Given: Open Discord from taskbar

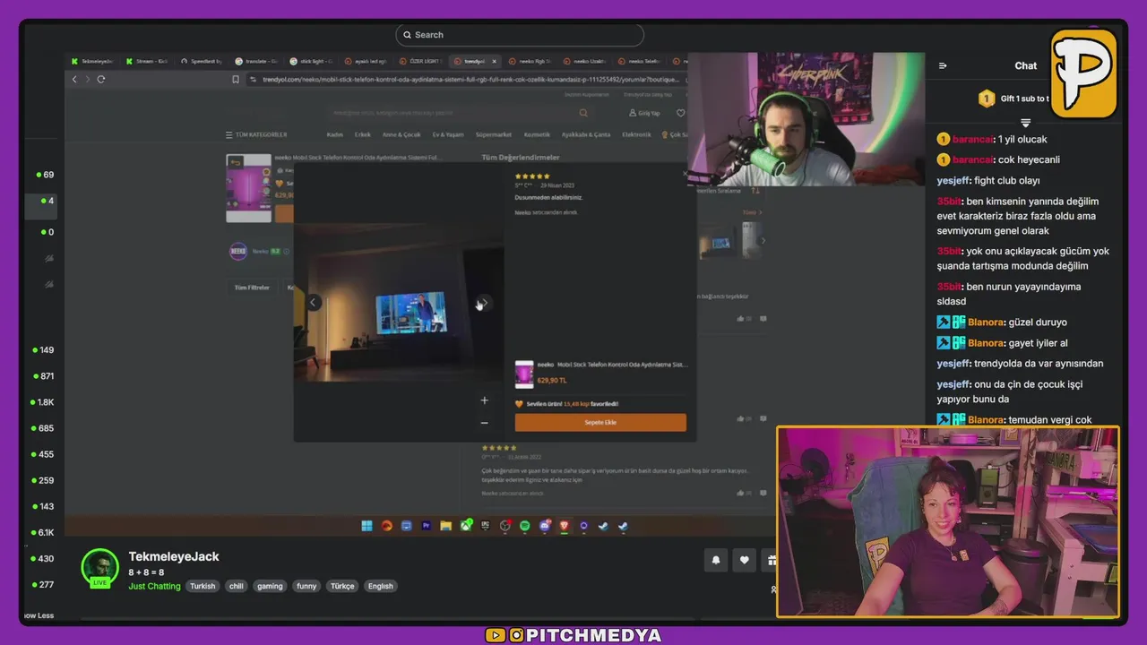Looking at the screenshot, I should [545, 526].
